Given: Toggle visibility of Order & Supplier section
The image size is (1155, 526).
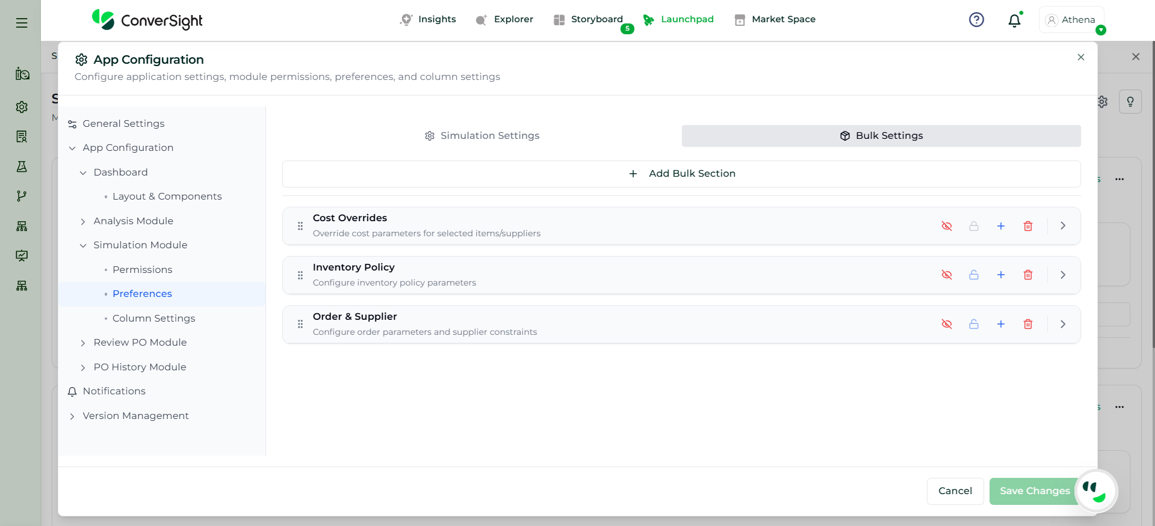Looking at the screenshot, I should 947,325.
